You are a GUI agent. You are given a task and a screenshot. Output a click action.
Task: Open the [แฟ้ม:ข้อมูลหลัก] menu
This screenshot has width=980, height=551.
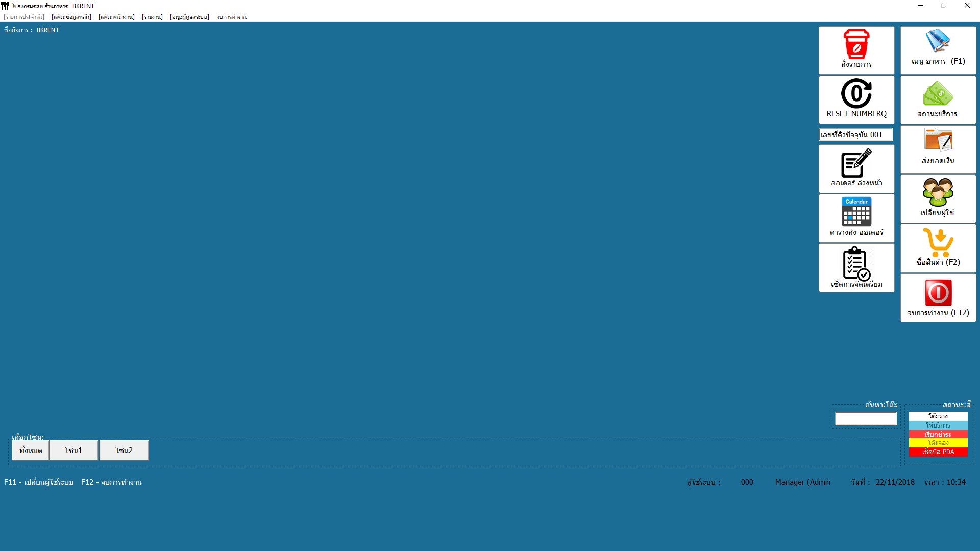(x=71, y=17)
